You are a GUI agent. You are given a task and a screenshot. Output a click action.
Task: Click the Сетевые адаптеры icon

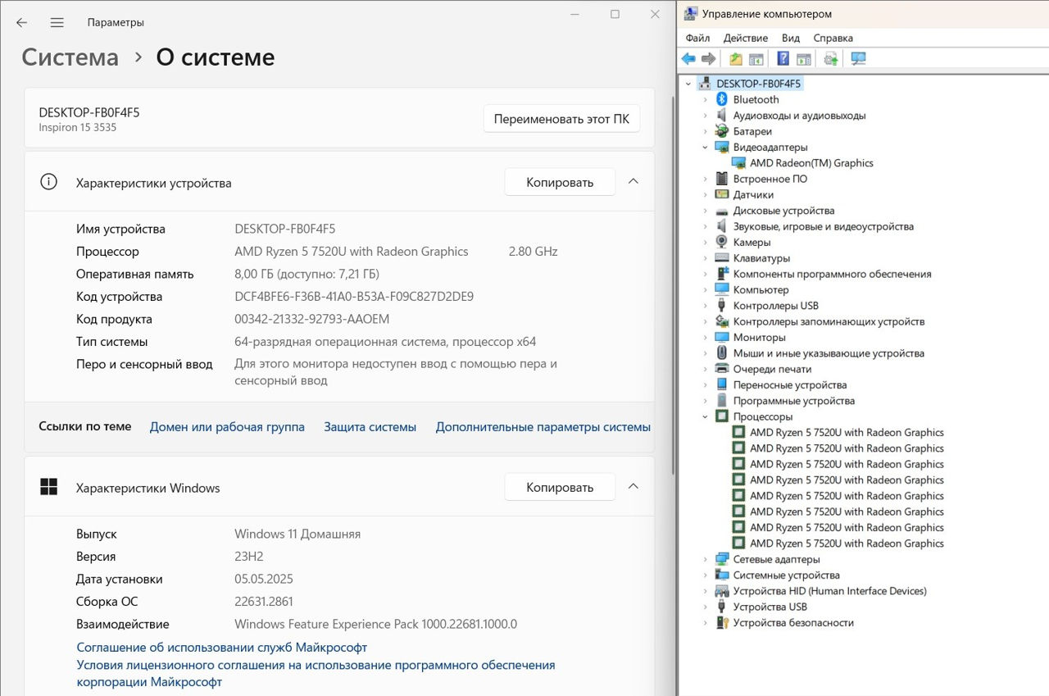[x=722, y=559]
